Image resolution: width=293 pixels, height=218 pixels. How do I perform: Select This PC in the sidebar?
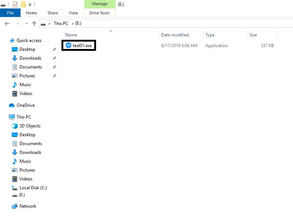[24, 117]
